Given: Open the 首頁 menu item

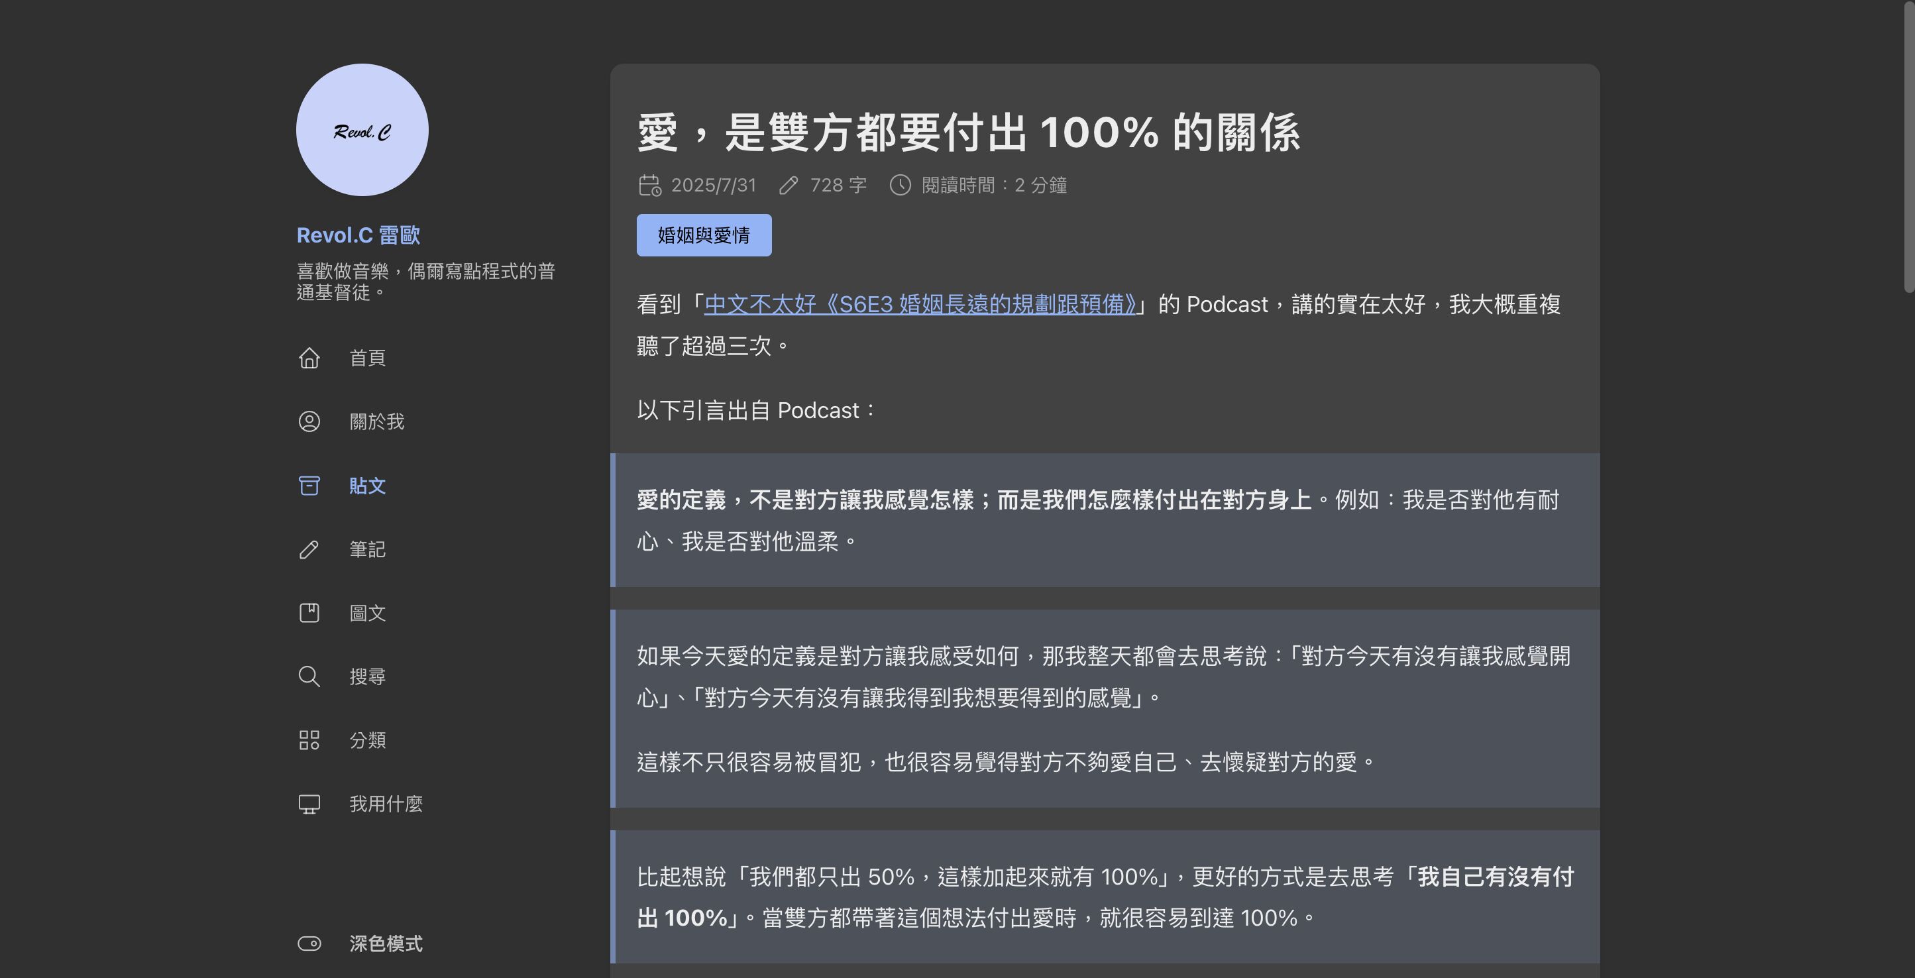Looking at the screenshot, I should [x=367, y=357].
